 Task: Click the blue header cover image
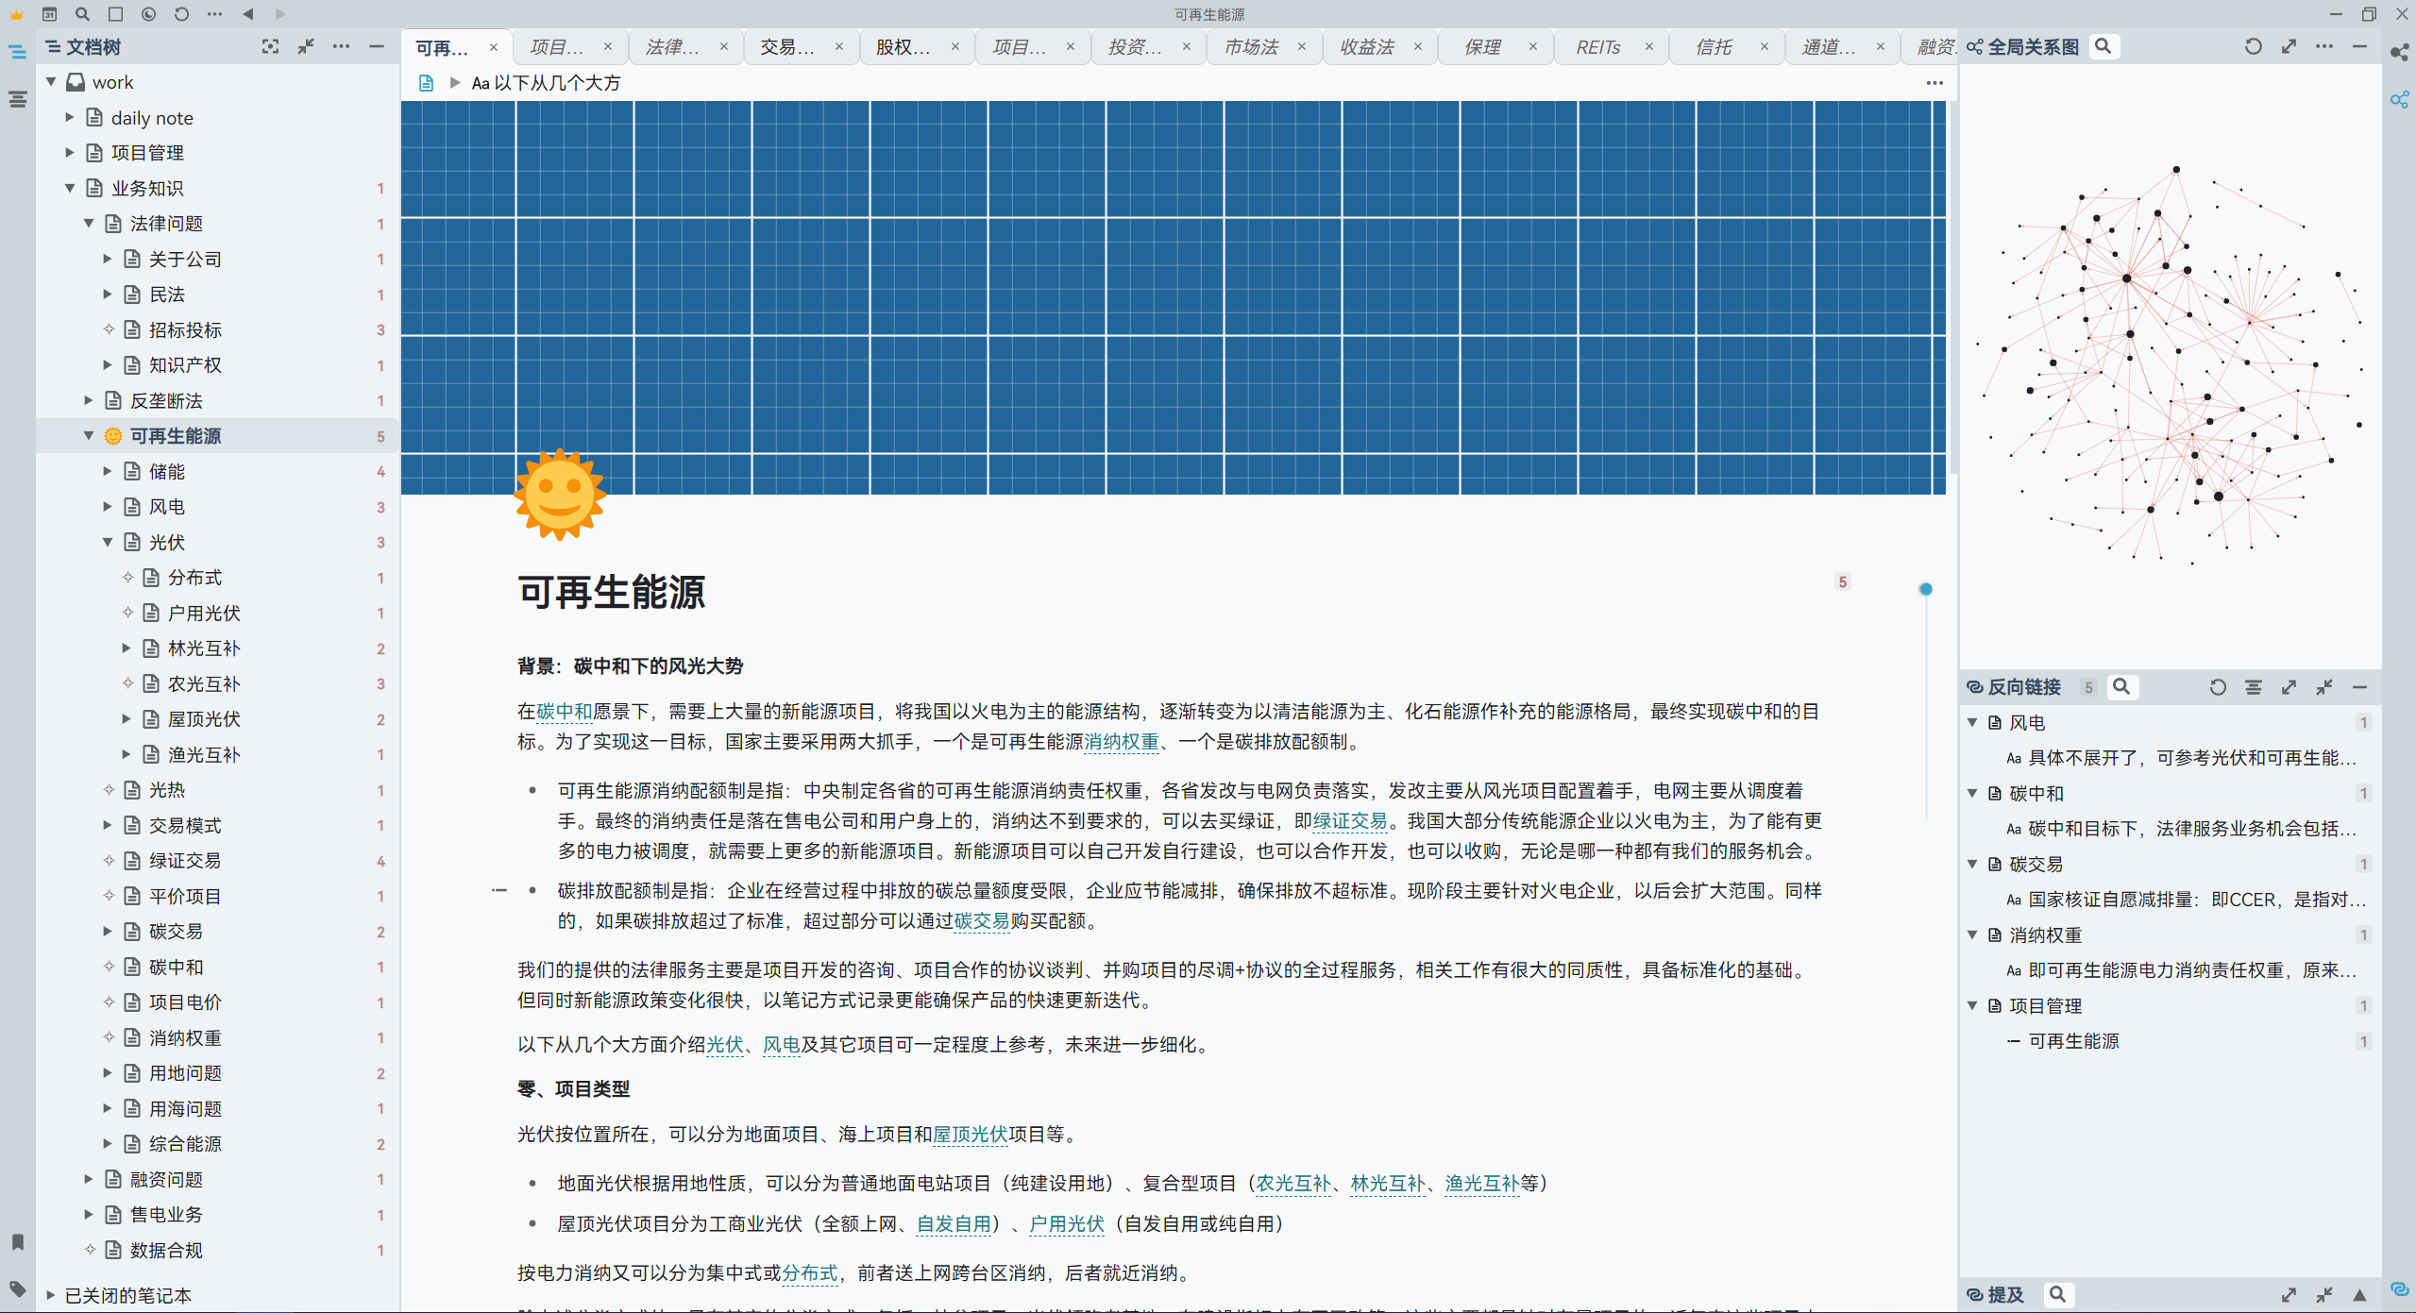tap(1173, 297)
